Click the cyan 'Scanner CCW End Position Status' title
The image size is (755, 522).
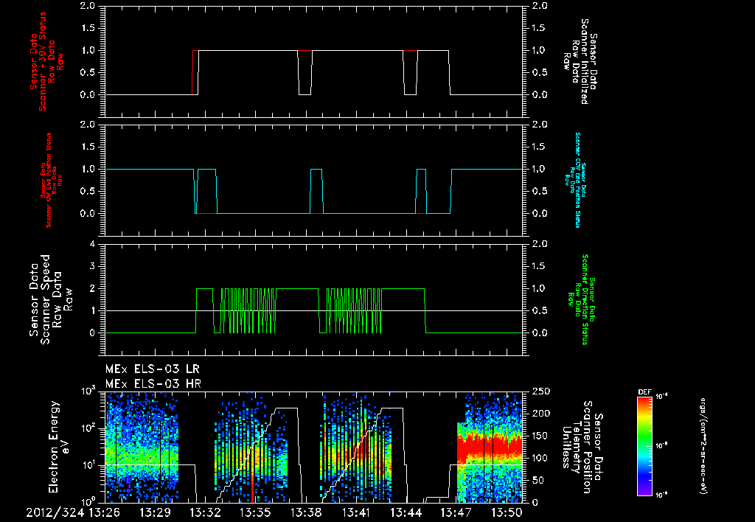575,180
